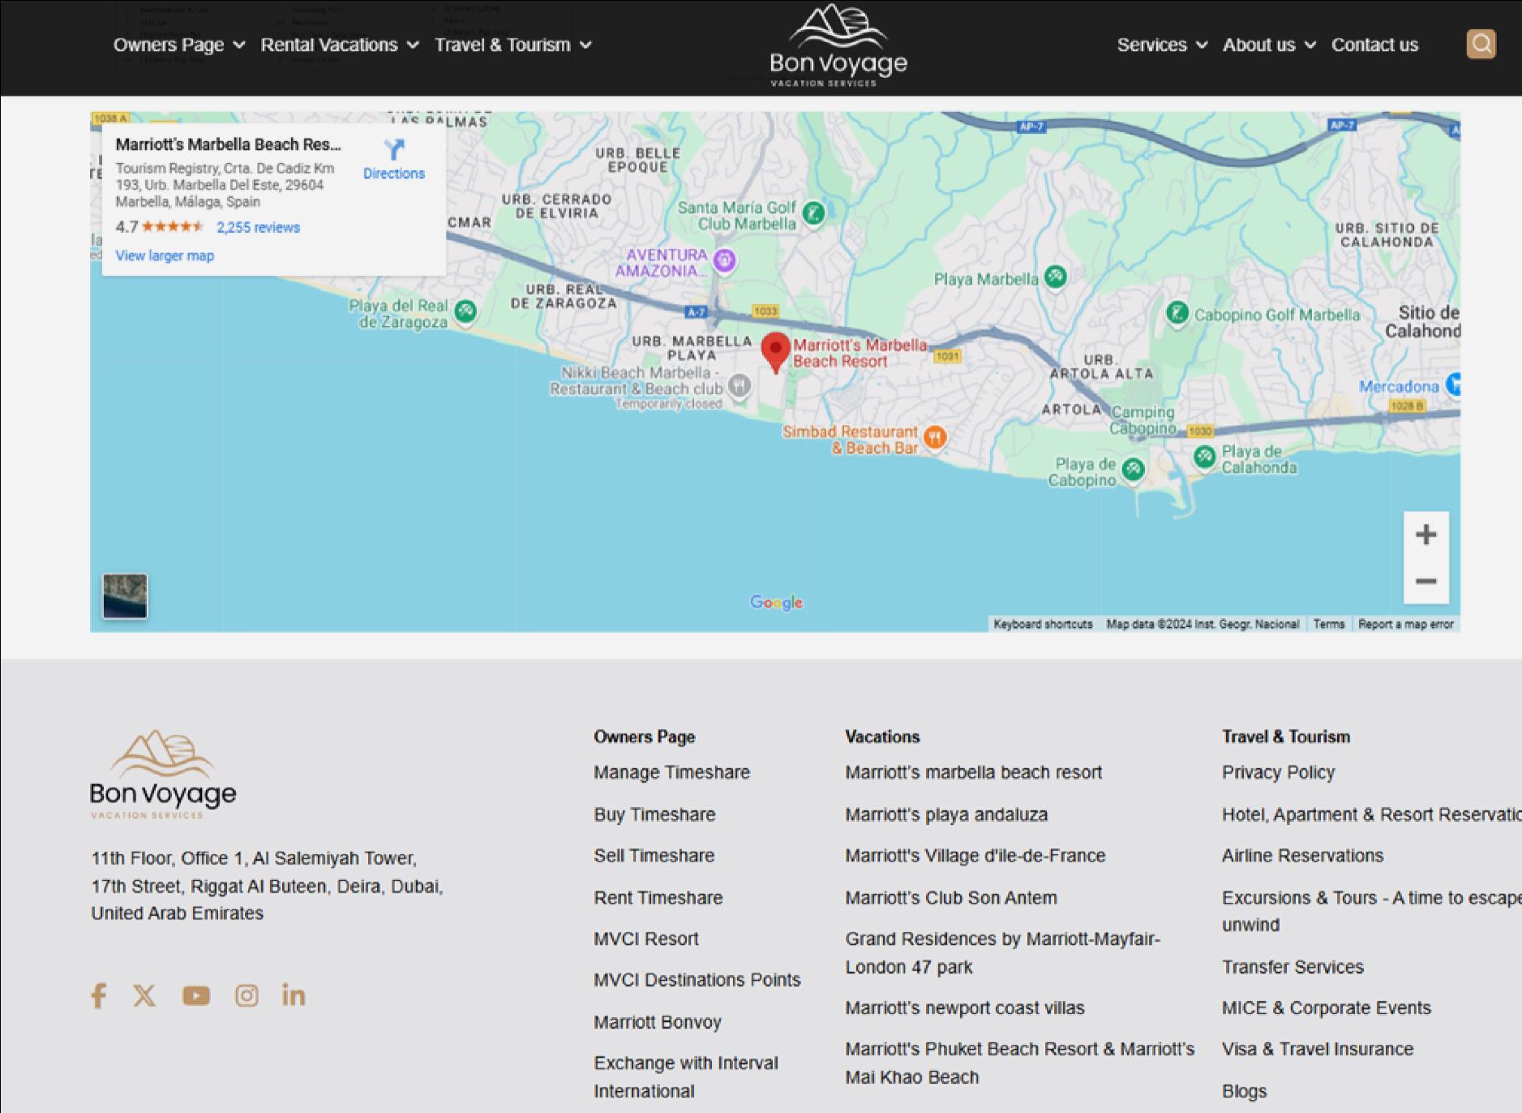Open Marriott's playa andaluza link
Screen dimensions: 1522x1113
point(946,814)
